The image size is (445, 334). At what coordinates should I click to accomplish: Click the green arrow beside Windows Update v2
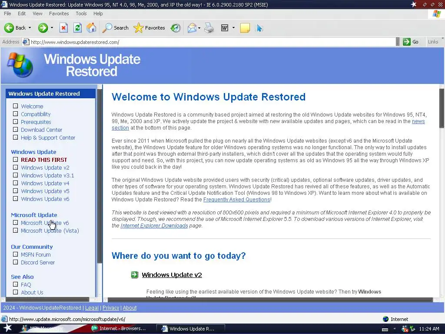click(x=135, y=275)
